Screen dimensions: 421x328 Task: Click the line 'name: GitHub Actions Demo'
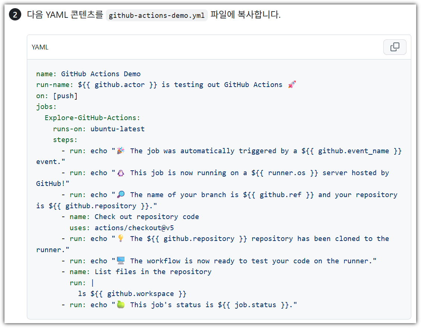point(88,74)
